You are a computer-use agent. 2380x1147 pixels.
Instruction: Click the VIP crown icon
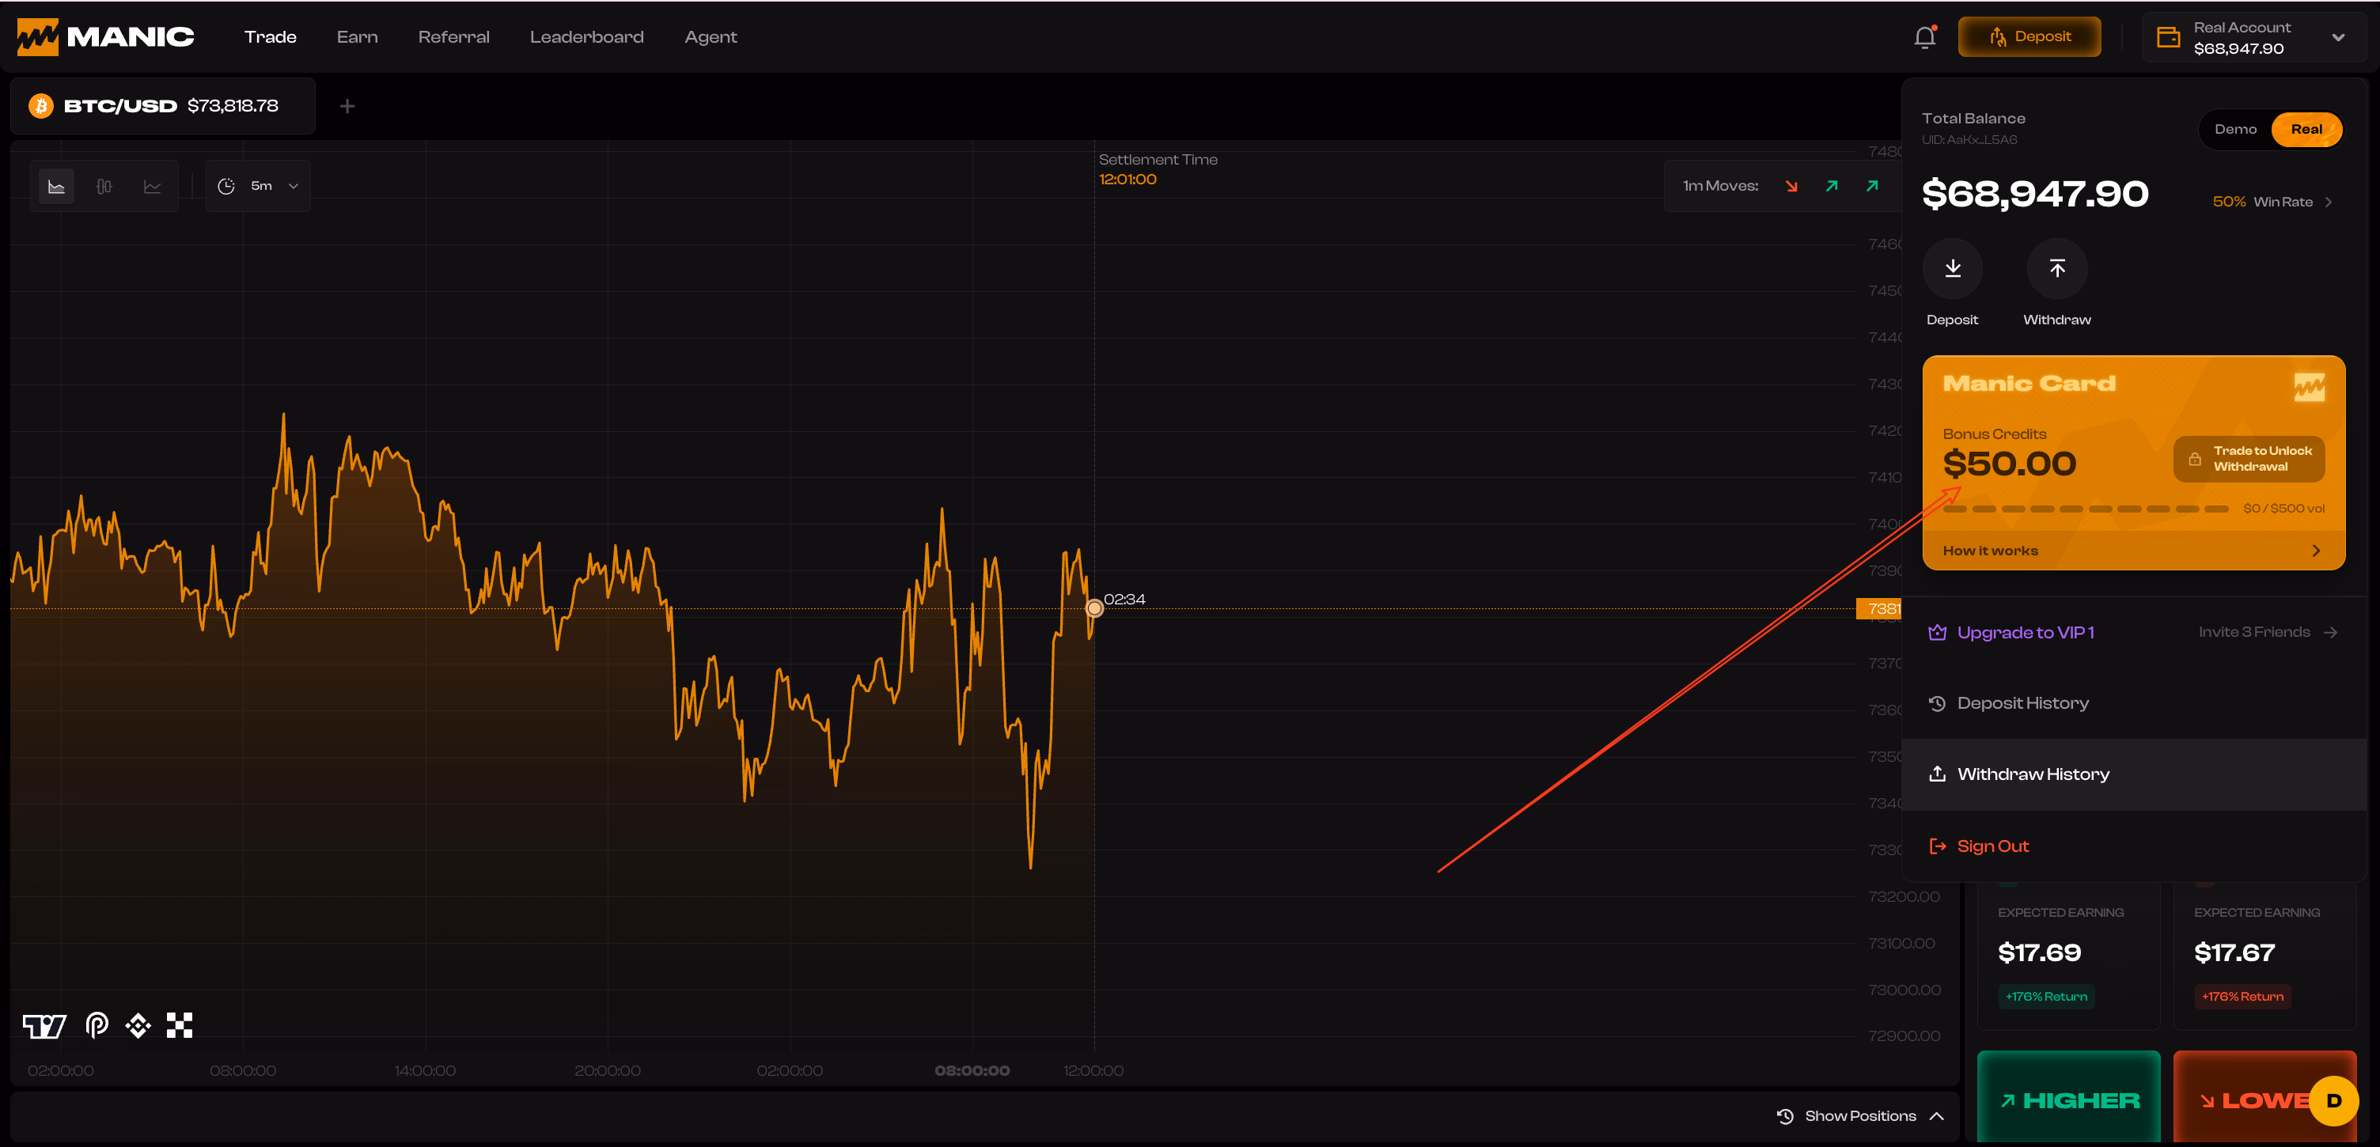1938,633
